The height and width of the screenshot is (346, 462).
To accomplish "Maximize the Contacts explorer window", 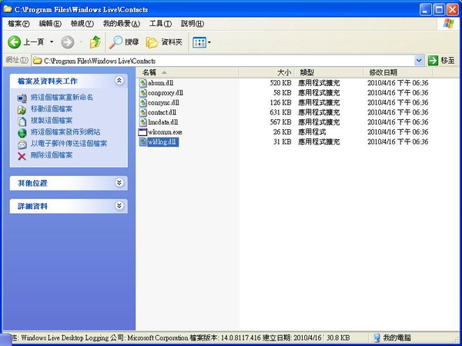I will click(x=439, y=10).
